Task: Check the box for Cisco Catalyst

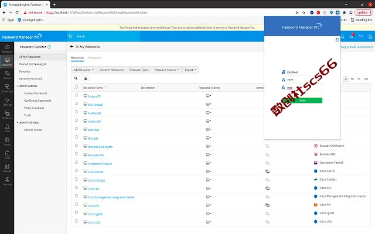Action: [x=76, y=179]
